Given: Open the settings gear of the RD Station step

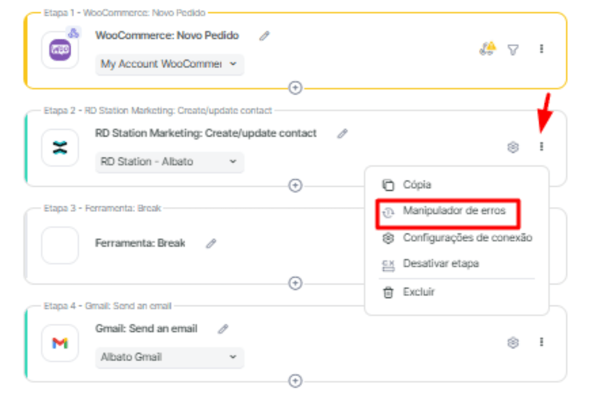Looking at the screenshot, I should pos(513,147).
